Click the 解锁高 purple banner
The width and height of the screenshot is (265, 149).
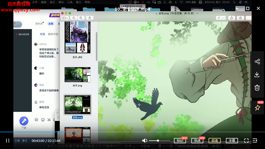[55, 15]
